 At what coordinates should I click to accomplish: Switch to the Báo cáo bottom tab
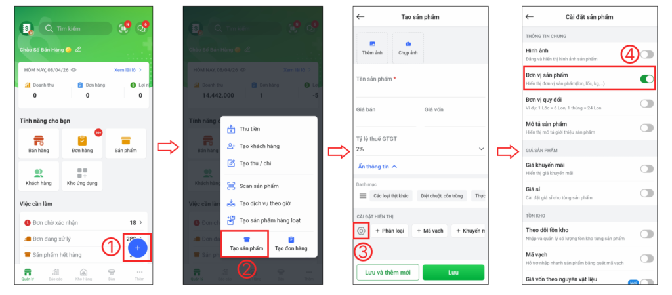point(56,275)
